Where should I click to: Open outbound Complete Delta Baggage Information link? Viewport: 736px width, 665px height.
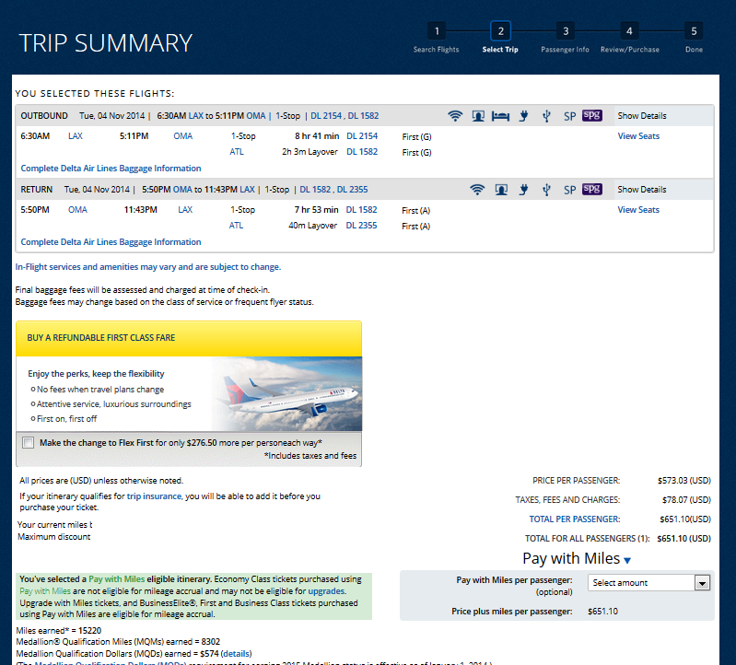click(x=111, y=169)
